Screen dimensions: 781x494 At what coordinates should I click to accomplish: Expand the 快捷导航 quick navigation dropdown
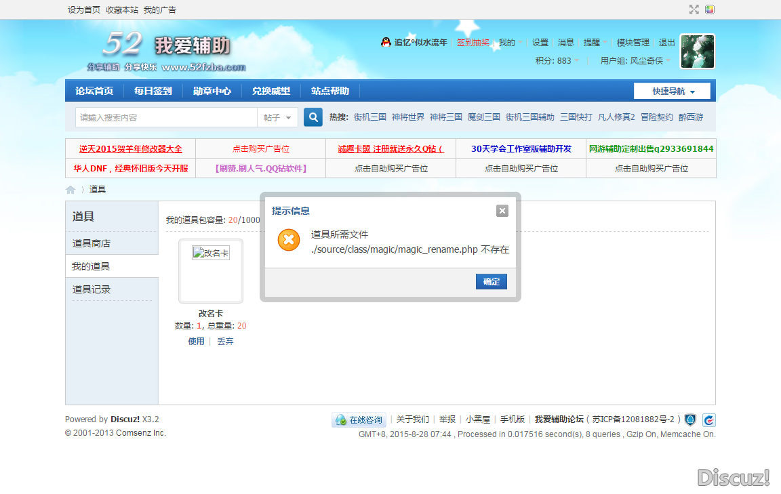(x=672, y=91)
